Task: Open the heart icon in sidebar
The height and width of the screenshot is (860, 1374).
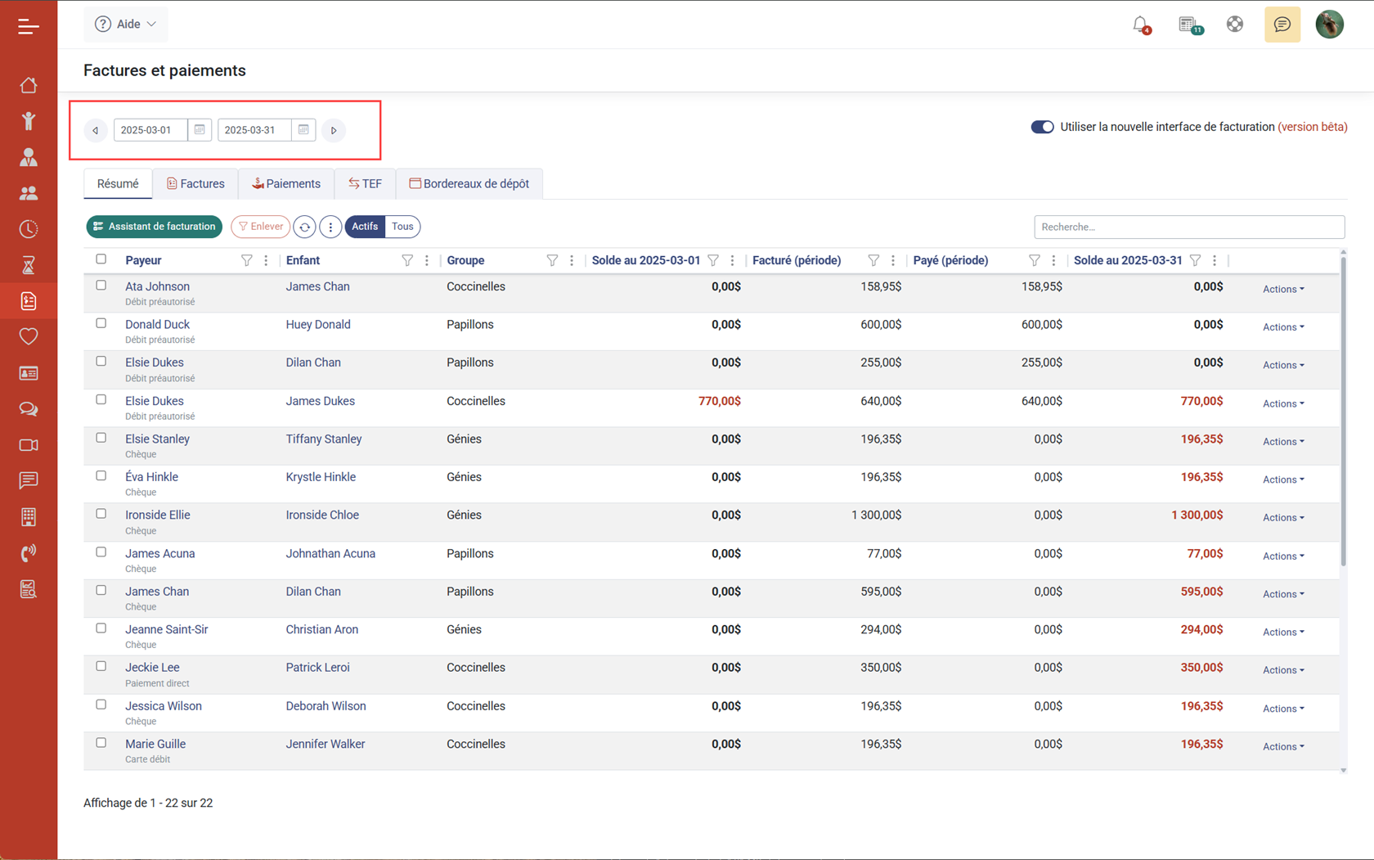Action: click(x=29, y=336)
